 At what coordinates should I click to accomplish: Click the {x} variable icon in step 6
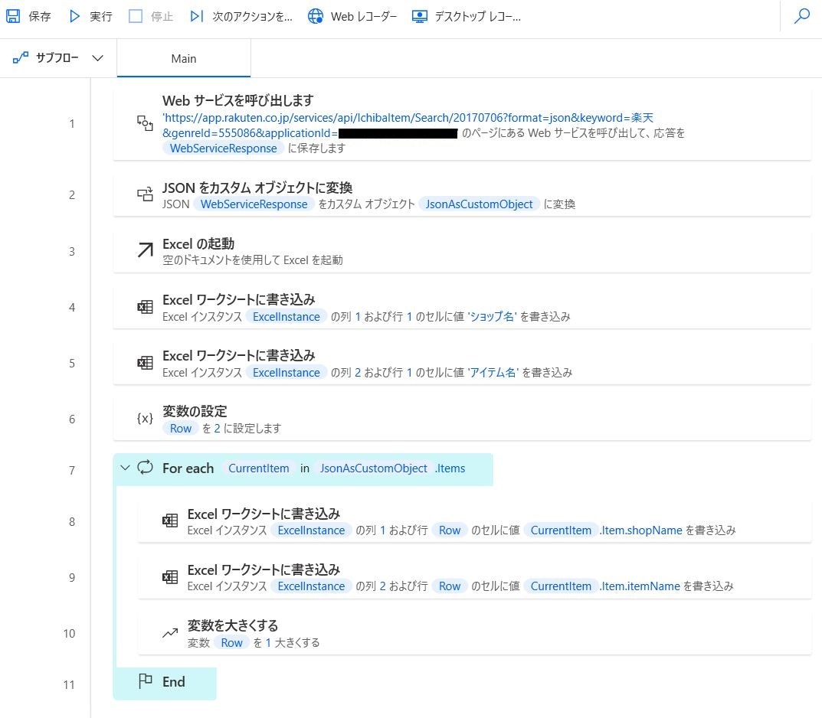[146, 419]
